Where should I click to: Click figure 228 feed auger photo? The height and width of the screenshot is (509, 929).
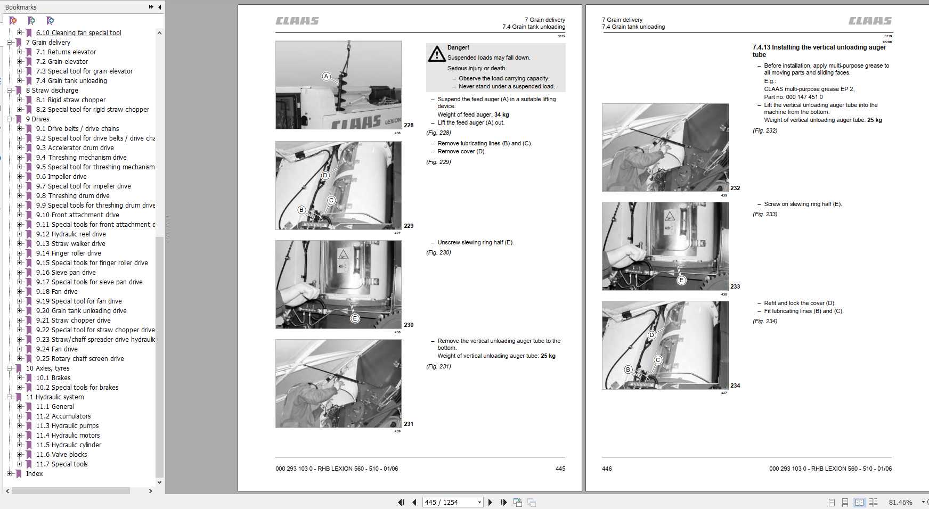point(338,85)
